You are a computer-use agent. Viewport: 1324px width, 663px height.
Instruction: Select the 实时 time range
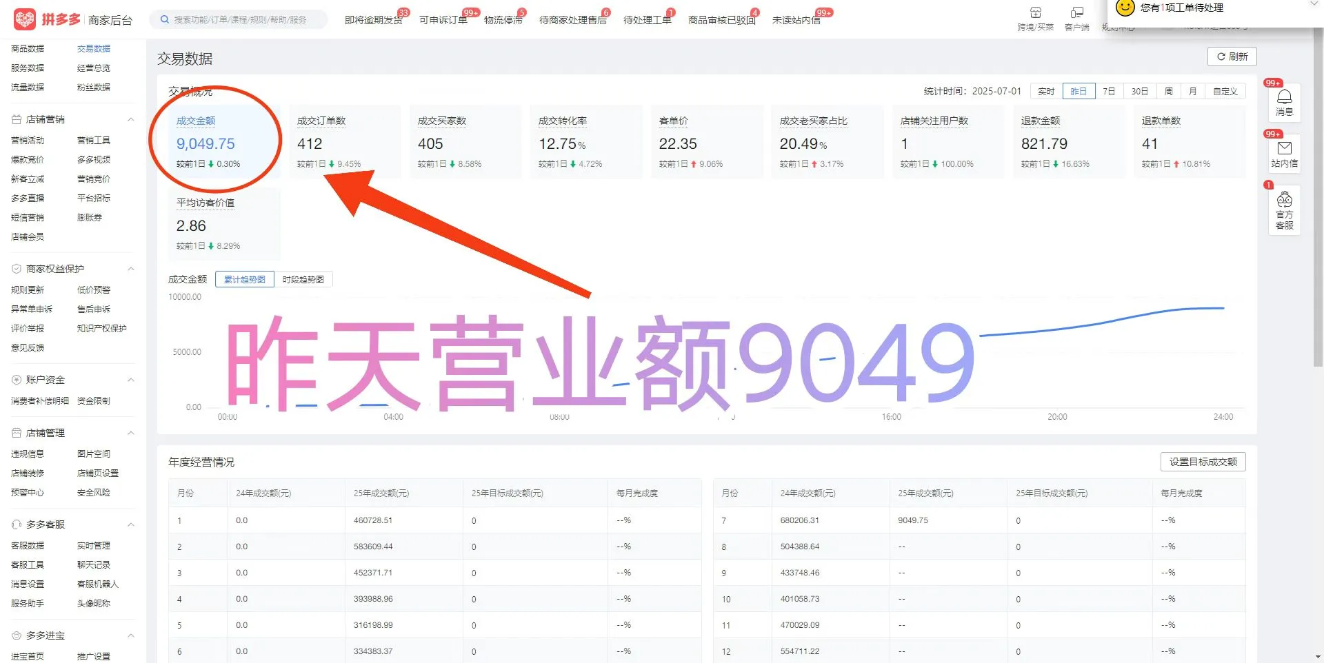[x=1046, y=91]
